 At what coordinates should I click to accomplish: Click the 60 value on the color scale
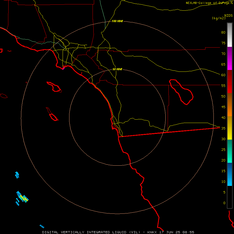coord(223,75)
